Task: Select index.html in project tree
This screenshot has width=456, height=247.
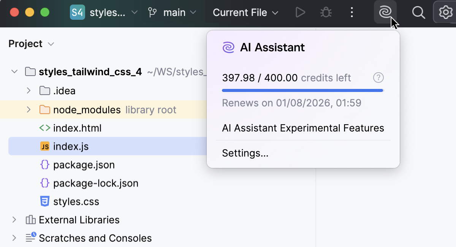Action: (78, 128)
